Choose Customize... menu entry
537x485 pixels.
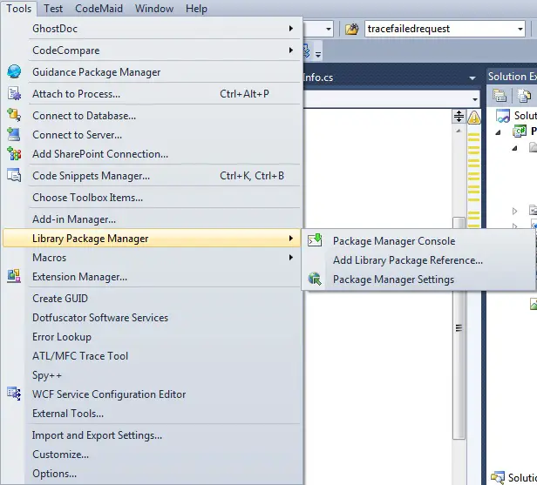coord(153,455)
